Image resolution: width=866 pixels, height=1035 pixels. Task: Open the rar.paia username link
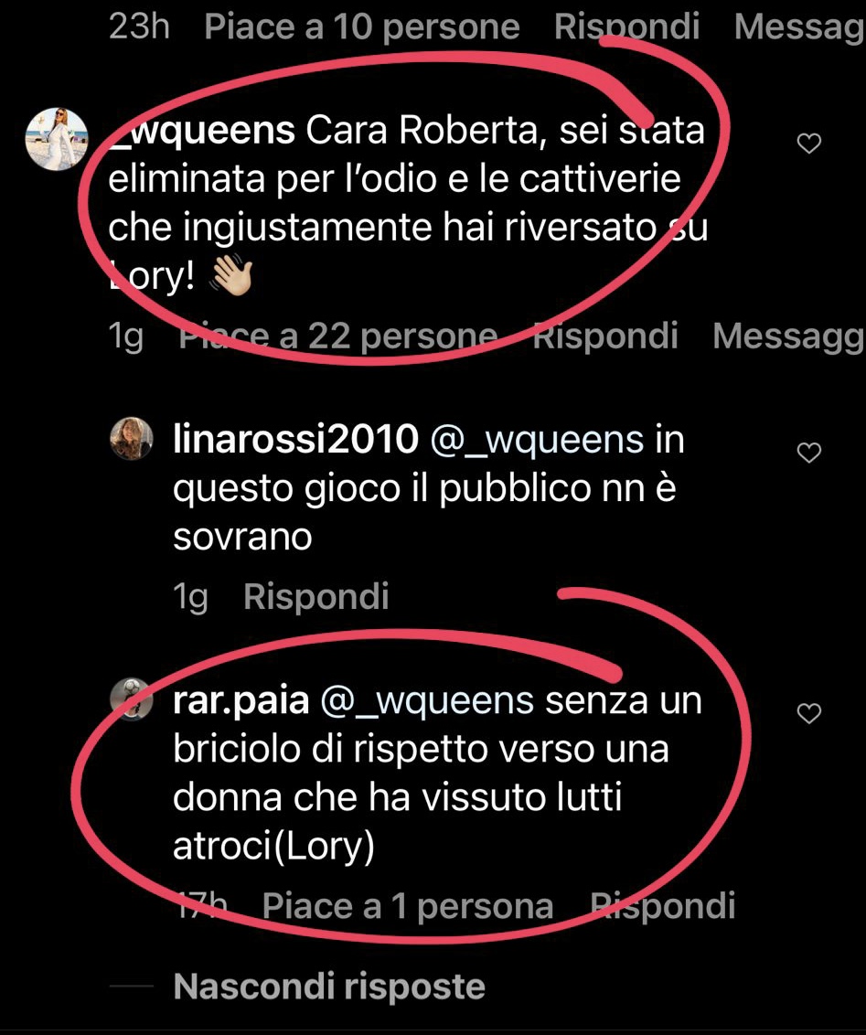pos(241,701)
